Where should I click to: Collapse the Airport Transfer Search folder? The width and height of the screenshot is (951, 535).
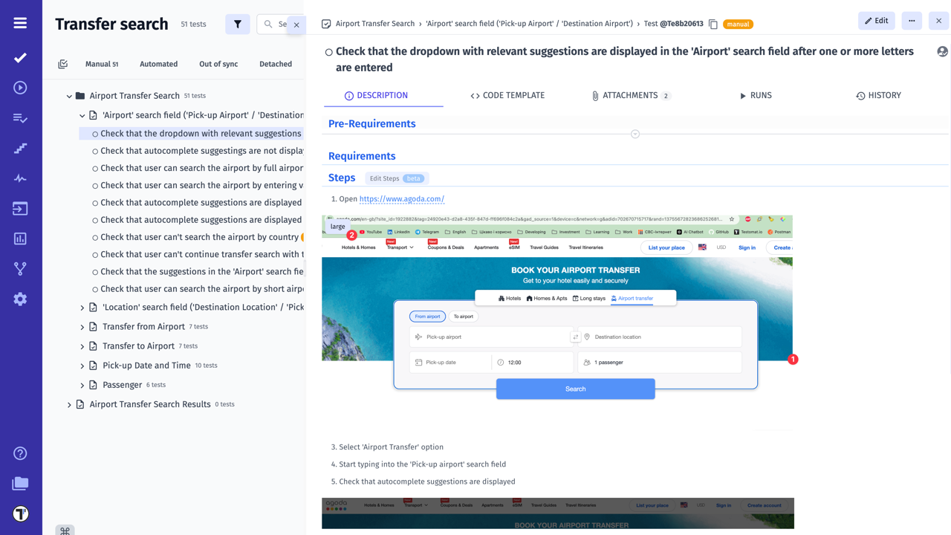pyautogui.click(x=69, y=96)
